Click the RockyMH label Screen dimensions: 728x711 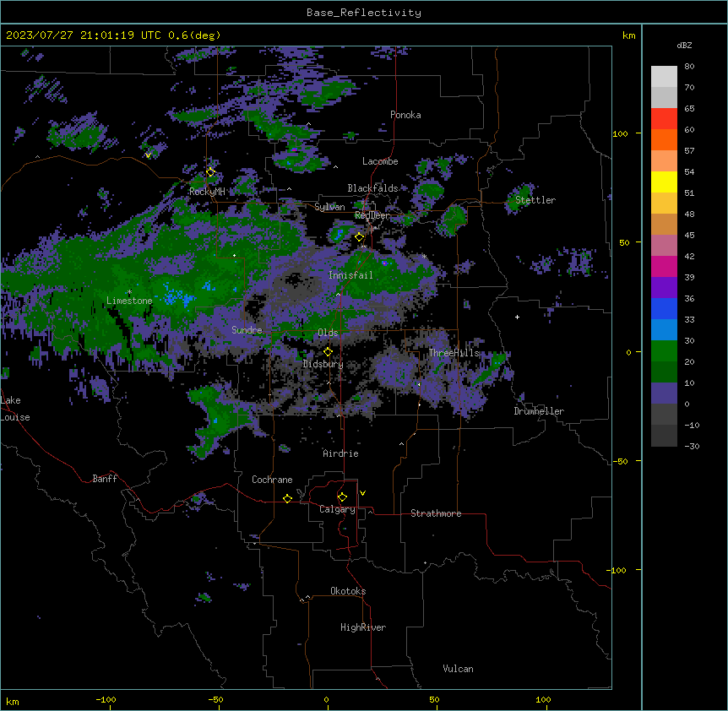click(207, 192)
